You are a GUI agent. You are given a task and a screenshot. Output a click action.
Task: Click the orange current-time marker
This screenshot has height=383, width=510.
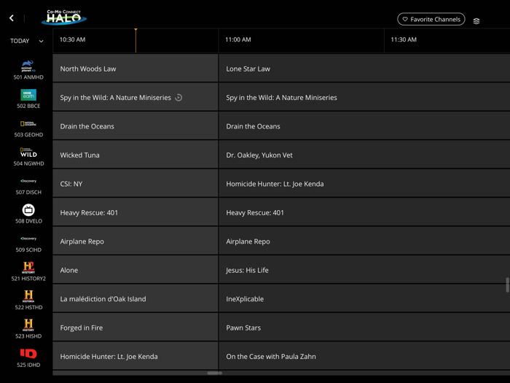[136, 40]
